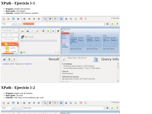The width and height of the screenshot is (152, 114).
Task: Expand the .cache folder
Action: pyautogui.click(x=4, y=48)
